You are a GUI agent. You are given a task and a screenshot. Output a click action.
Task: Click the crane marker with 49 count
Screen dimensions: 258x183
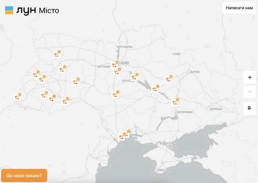pyautogui.click(x=75, y=82)
